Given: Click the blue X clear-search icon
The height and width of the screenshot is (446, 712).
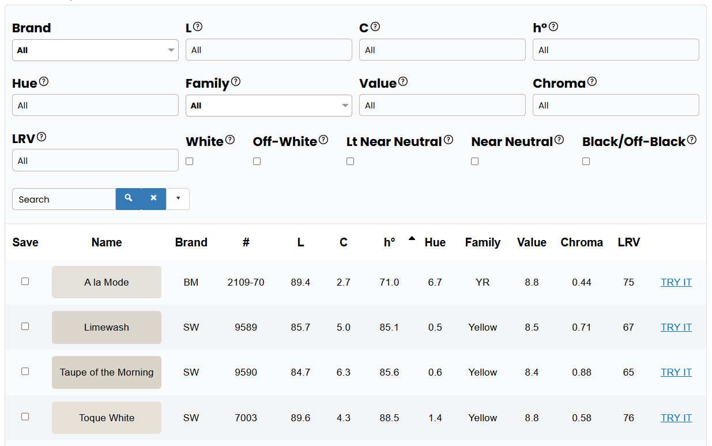Looking at the screenshot, I should pyautogui.click(x=153, y=198).
